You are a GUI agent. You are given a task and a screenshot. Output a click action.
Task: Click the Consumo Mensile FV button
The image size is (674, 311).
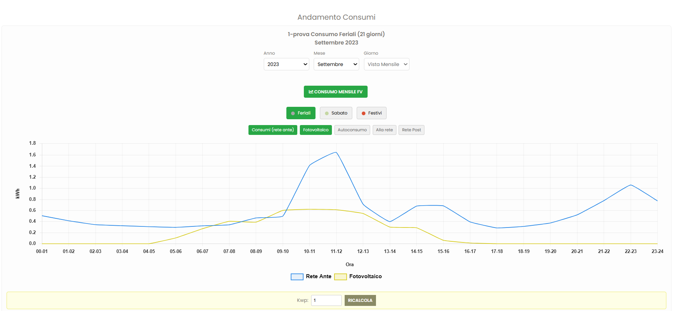tap(336, 92)
